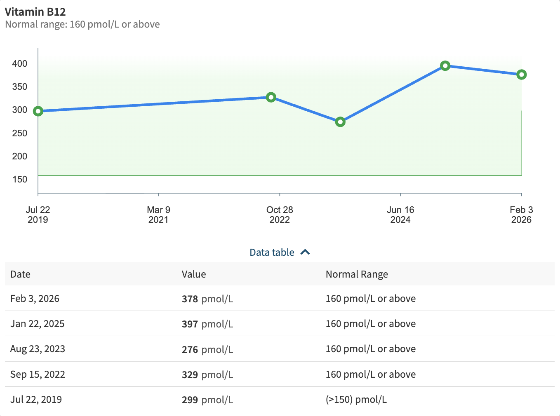Click the Jan 22, 2025 date cell

(x=37, y=324)
